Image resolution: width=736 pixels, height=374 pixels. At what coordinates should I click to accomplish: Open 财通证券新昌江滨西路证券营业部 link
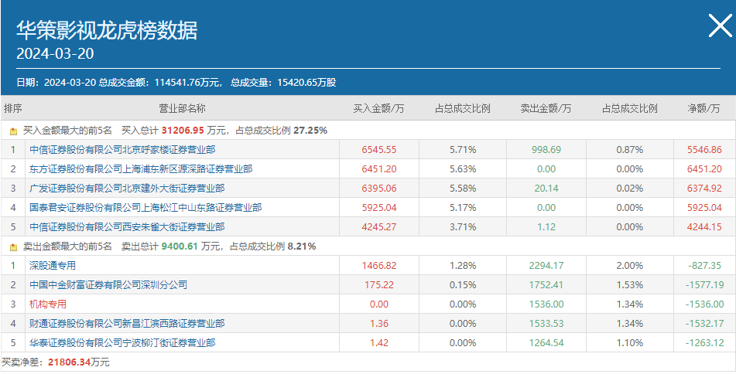[x=127, y=323]
